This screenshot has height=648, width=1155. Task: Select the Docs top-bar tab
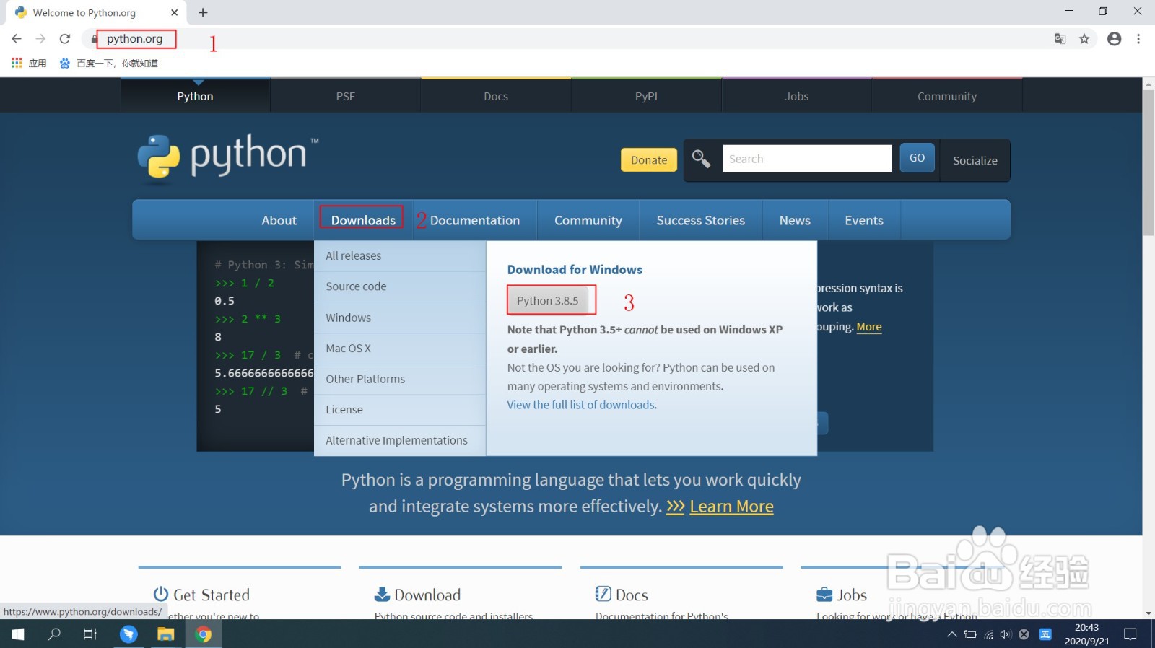[496, 96]
